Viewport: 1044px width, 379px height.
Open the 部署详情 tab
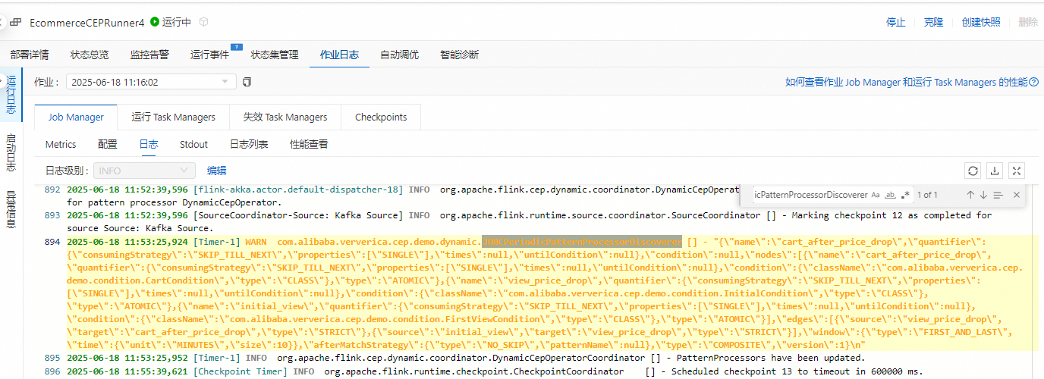tap(30, 55)
